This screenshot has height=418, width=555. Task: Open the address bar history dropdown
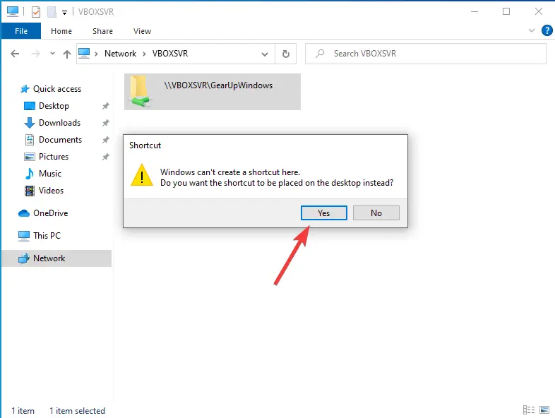(264, 54)
